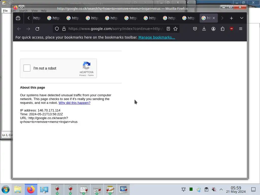
Task: Open uBlock Origin popup
Action: 232,29
